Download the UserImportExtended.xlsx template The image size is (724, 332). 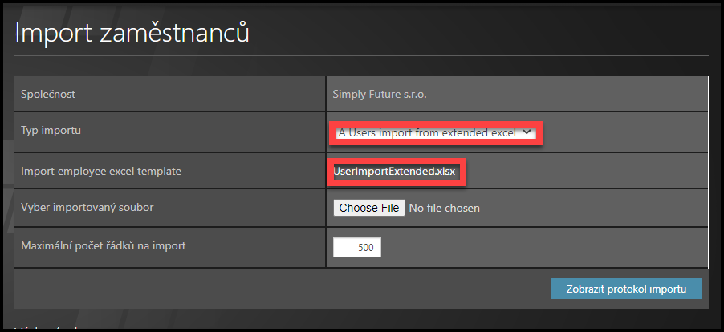(x=397, y=171)
